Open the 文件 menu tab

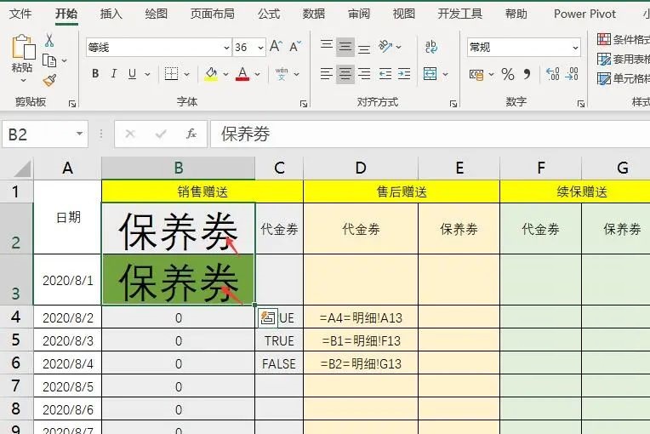(20, 14)
